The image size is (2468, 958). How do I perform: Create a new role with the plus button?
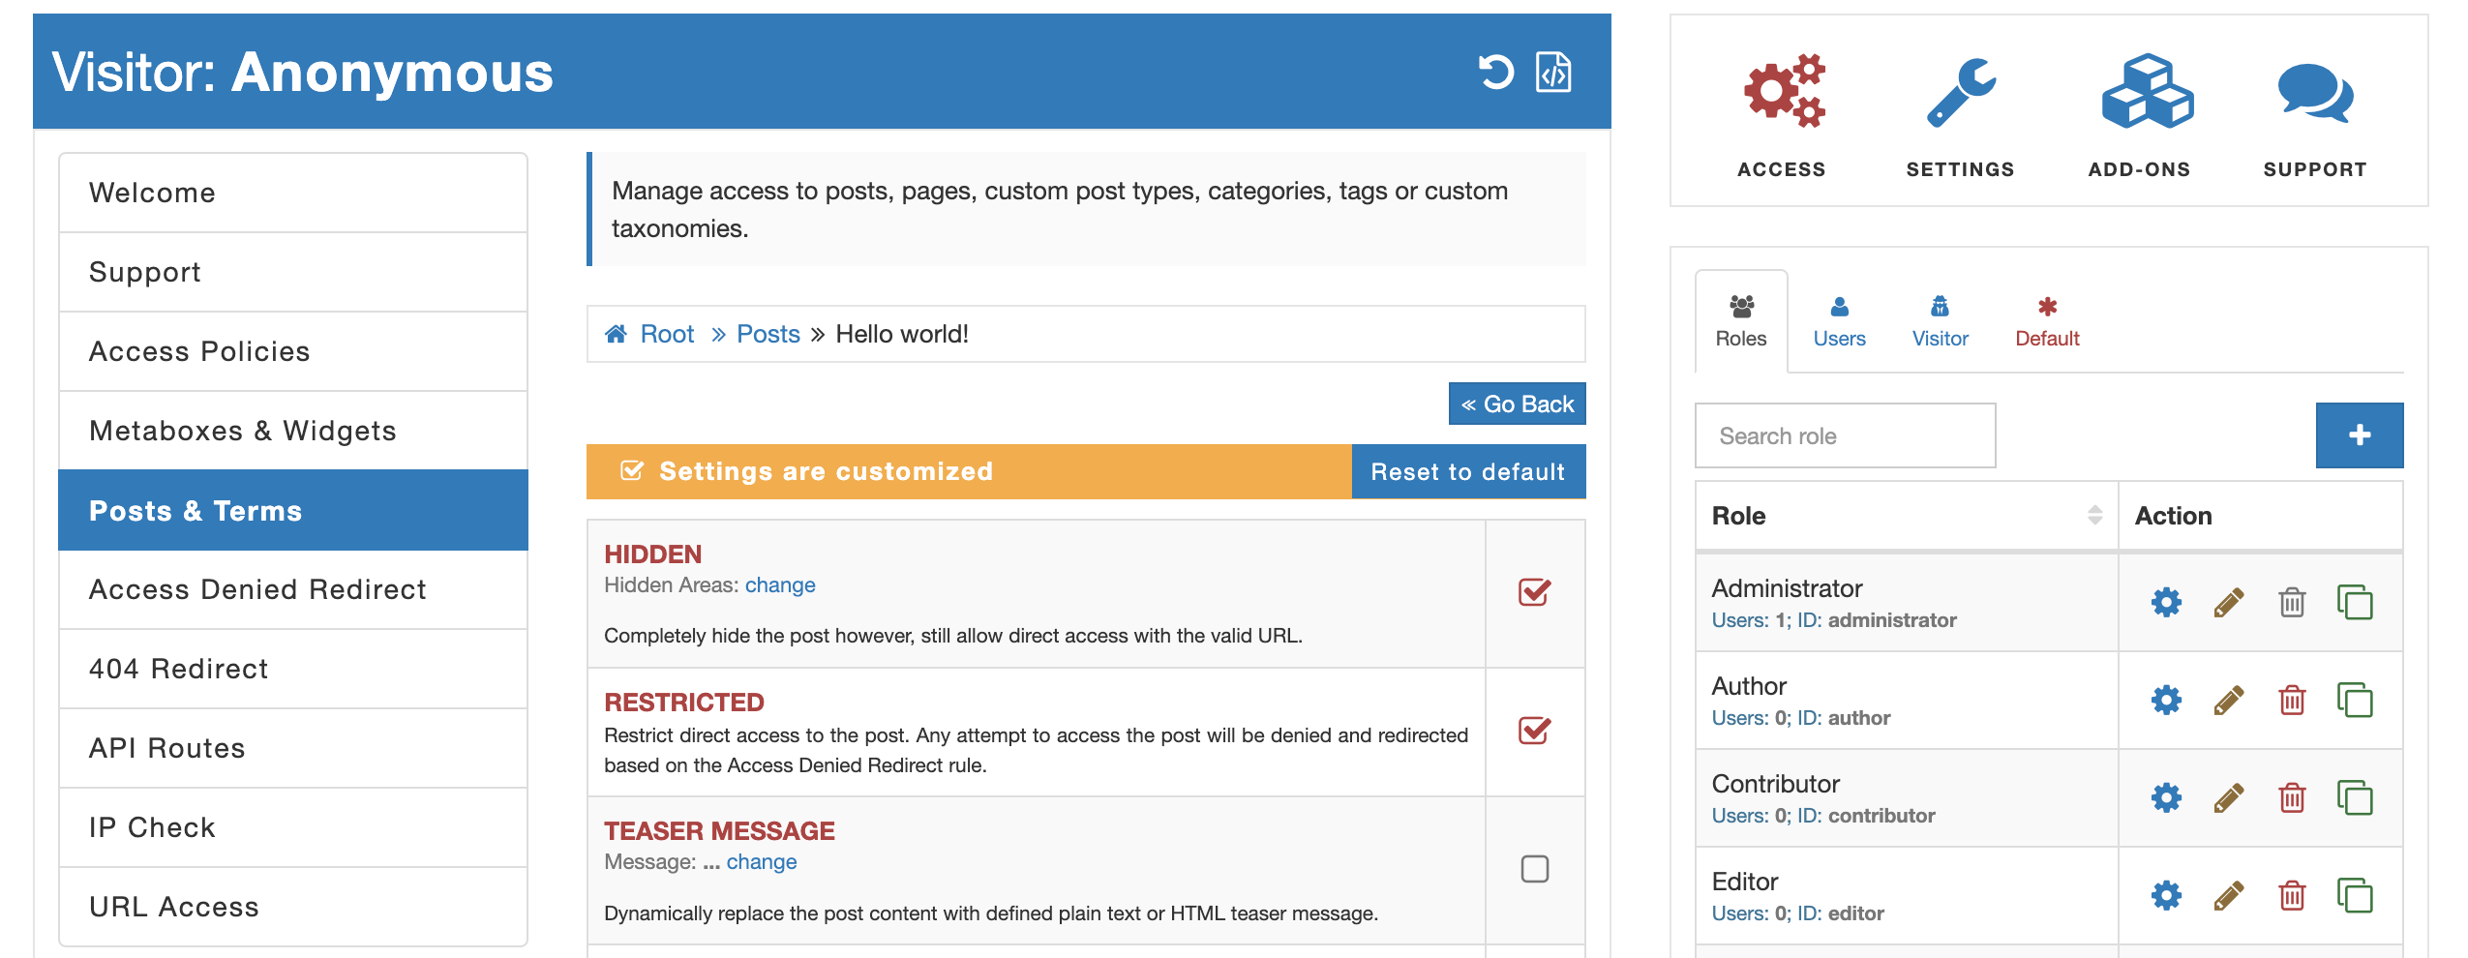(x=2359, y=435)
